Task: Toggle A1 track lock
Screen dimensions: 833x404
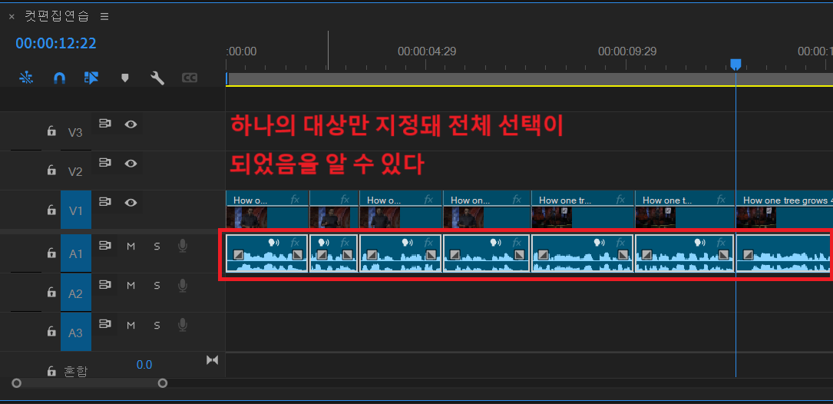Action: coord(51,253)
